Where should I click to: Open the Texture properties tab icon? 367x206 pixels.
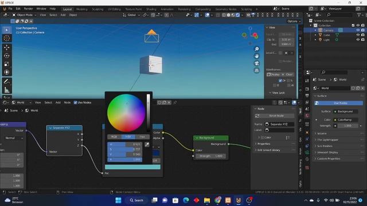(x=307, y=168)
